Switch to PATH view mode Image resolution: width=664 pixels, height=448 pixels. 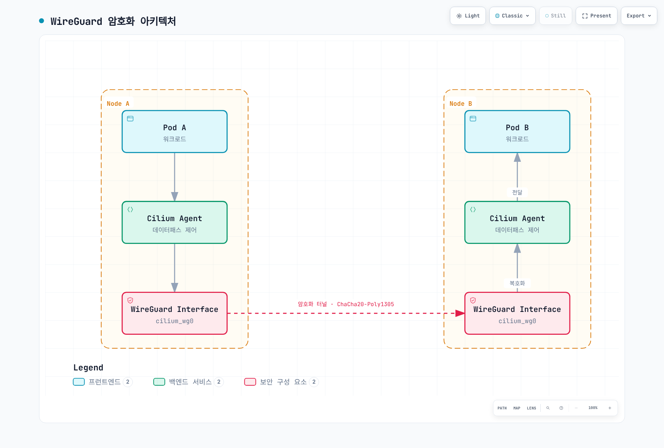pos(502,408)
